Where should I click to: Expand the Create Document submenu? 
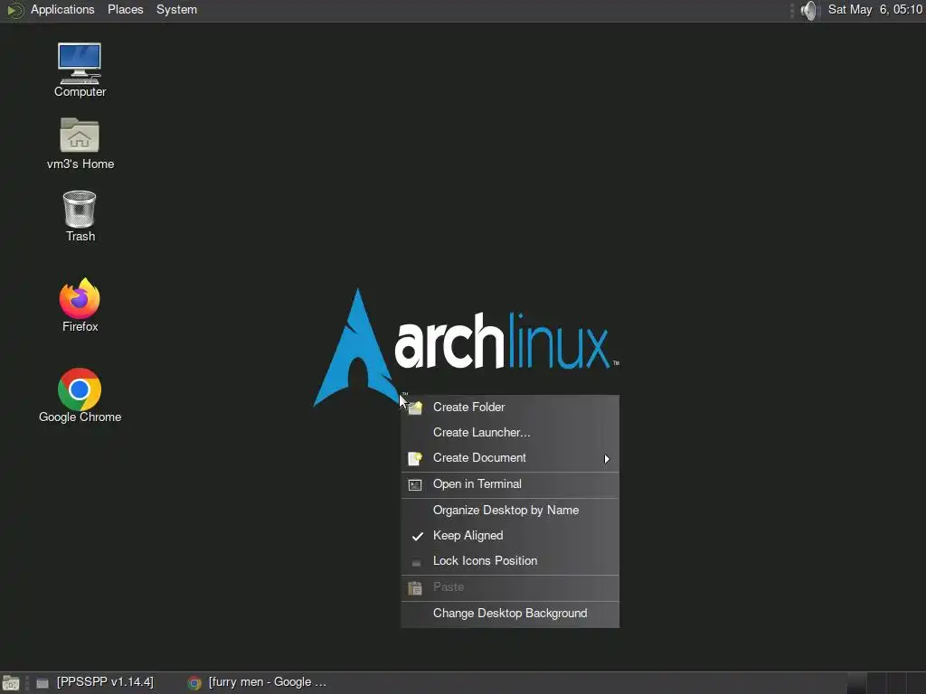click(x=510, y=458)
